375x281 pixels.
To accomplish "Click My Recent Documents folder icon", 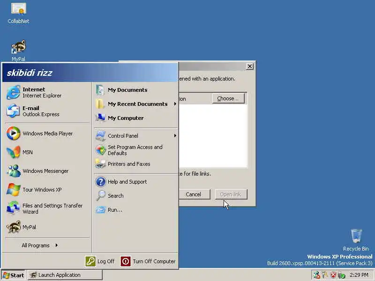I will [100, 104].
